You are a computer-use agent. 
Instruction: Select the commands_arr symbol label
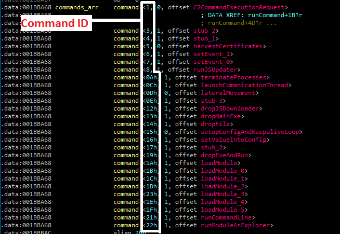click(x=77, y=8)
